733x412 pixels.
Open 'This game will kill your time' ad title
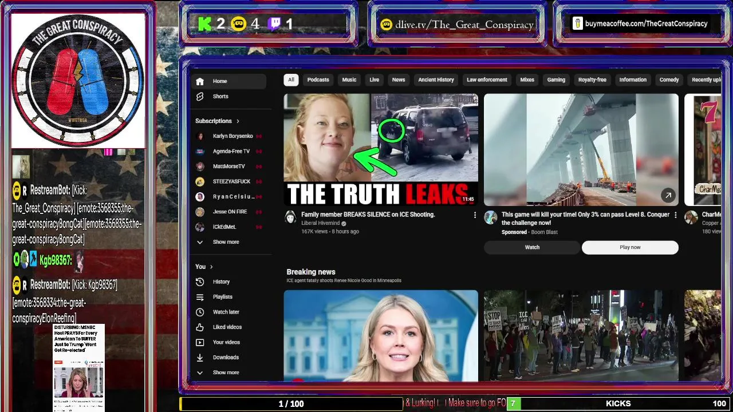pyautogui.click(x=585, y=219)
